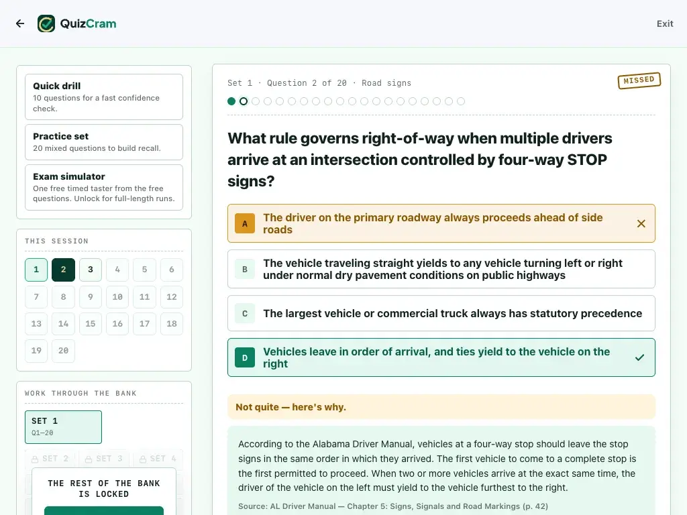This screenshot has width=687, height=515.
Task: Select question 2 in session grid
Action: [x=64, y=270]
